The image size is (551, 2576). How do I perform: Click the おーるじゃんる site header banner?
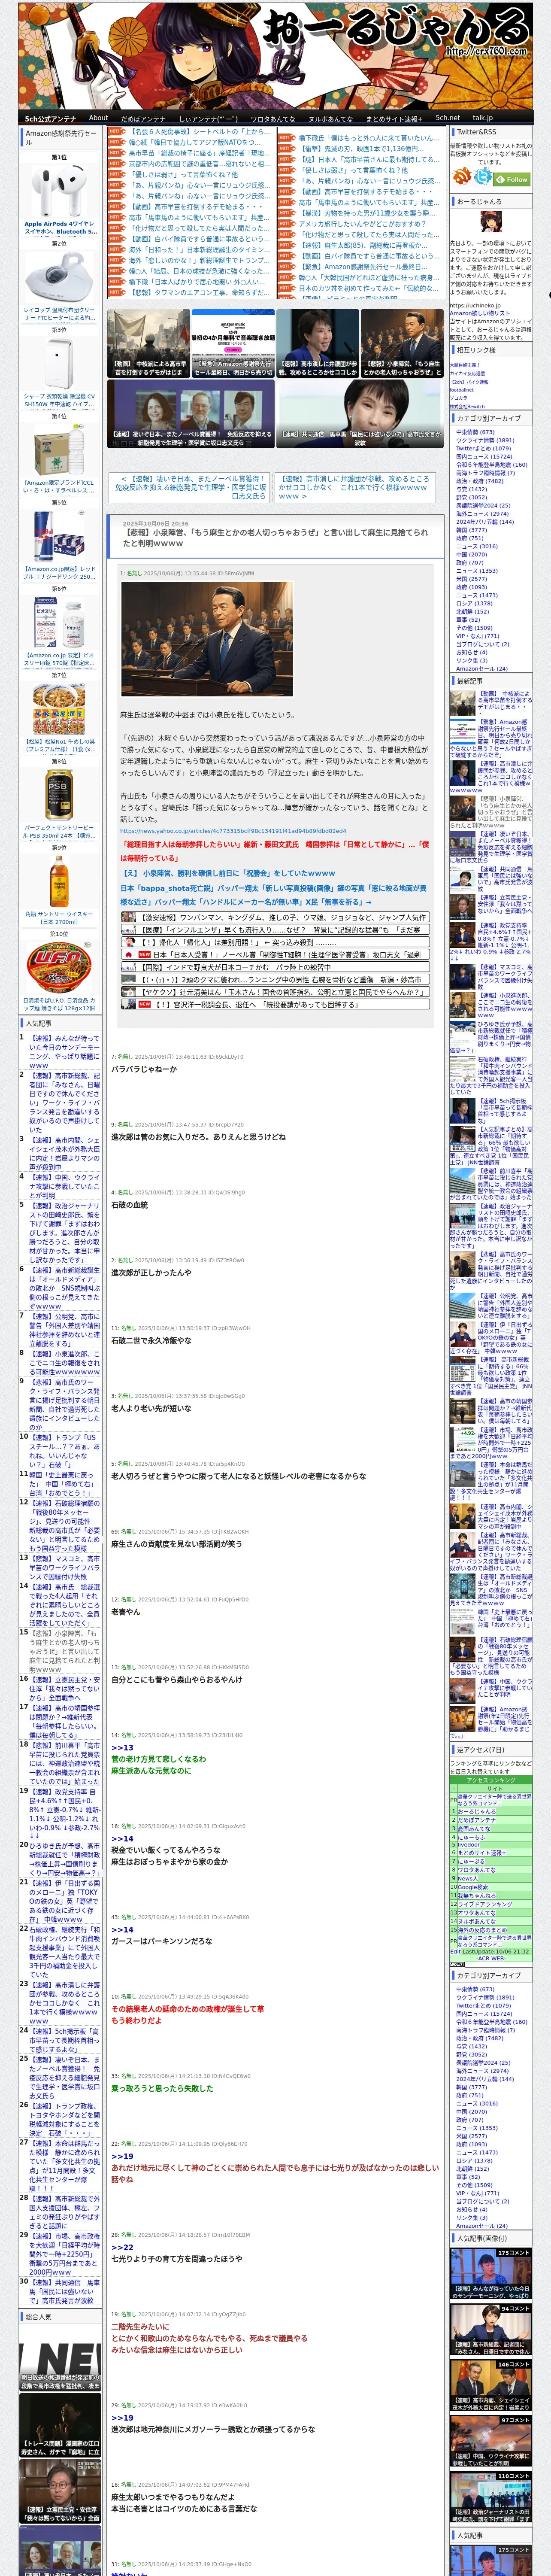(x=275, y=55)
